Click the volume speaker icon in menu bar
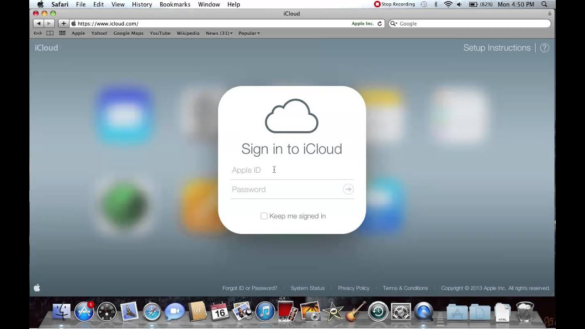This screenshot has height=329, width=585. 459,4
